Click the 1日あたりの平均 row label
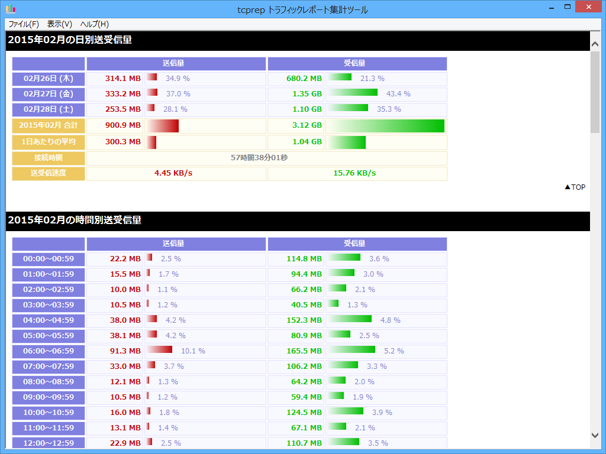 tap(47, 142)
